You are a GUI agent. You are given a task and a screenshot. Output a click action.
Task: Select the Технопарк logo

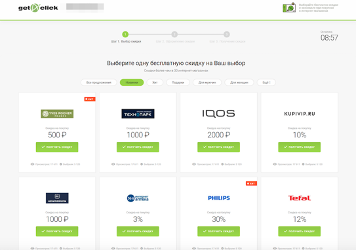[x=138, y=114]
